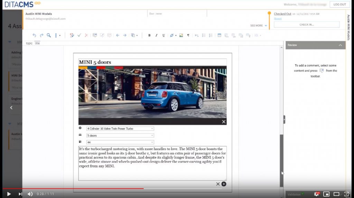354x198 pixels.
Task: Mute the video volume
Action: pos(30,194)
